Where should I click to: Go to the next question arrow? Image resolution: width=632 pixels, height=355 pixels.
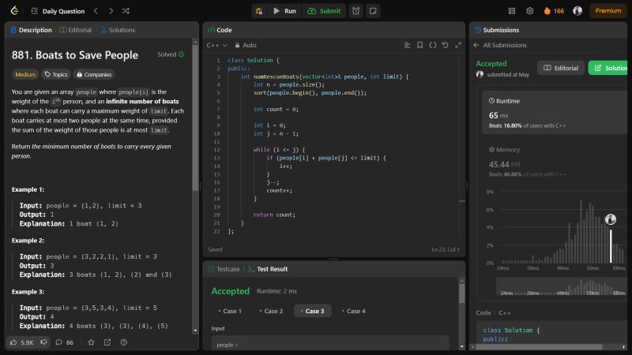[111, 11]
